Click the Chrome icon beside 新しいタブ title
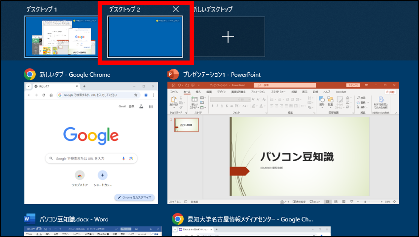419x237 pixels. (30, 75)
